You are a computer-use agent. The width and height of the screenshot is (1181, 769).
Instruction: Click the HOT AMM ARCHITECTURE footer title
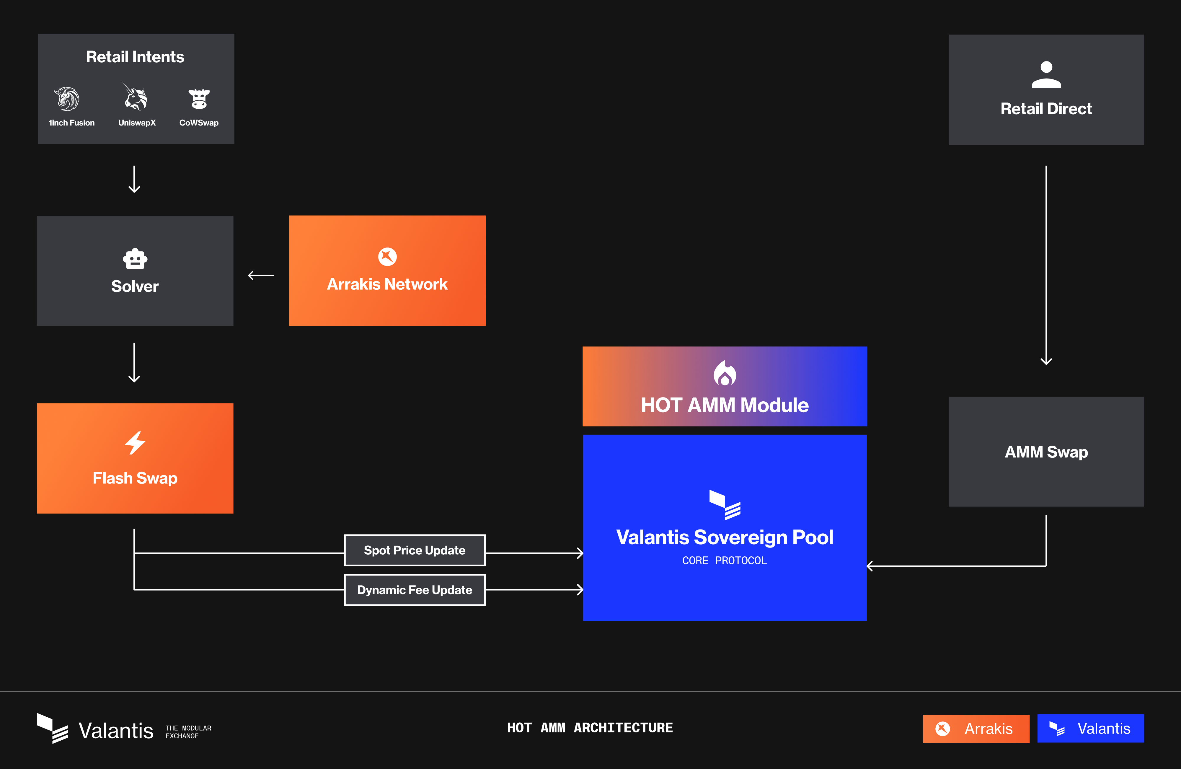(x=590, y=728)
